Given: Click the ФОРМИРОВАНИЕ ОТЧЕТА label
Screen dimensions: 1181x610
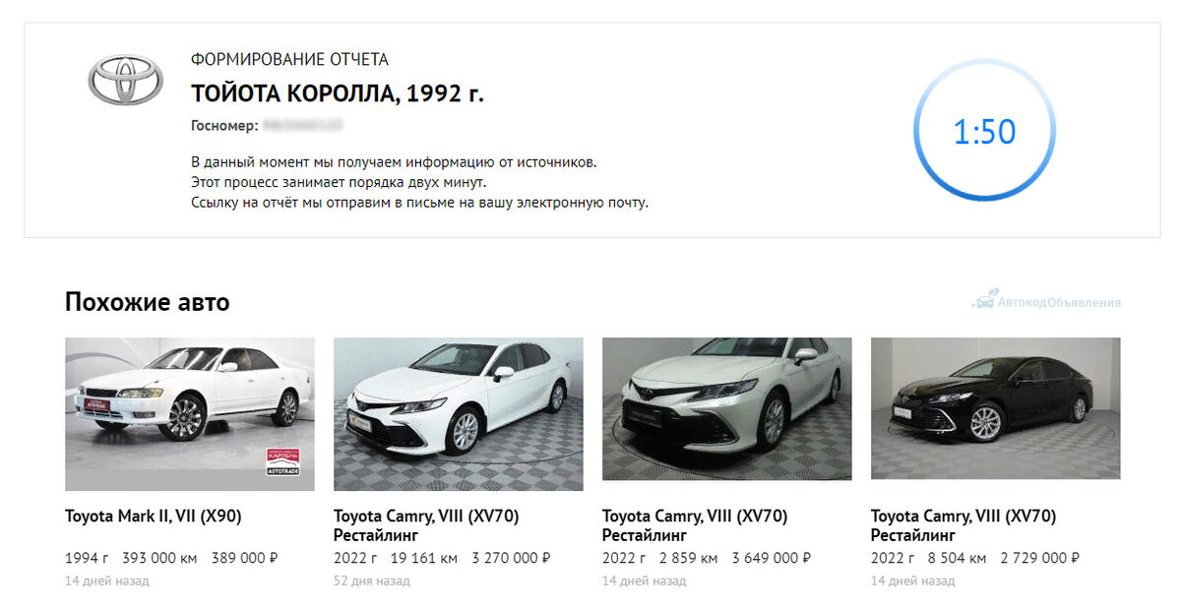Looking at the screenshot, I should point(289,59).
